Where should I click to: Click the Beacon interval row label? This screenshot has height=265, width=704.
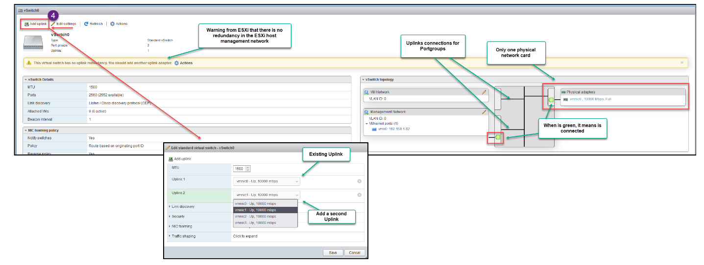pyautogui.click(x=40, y=119)
